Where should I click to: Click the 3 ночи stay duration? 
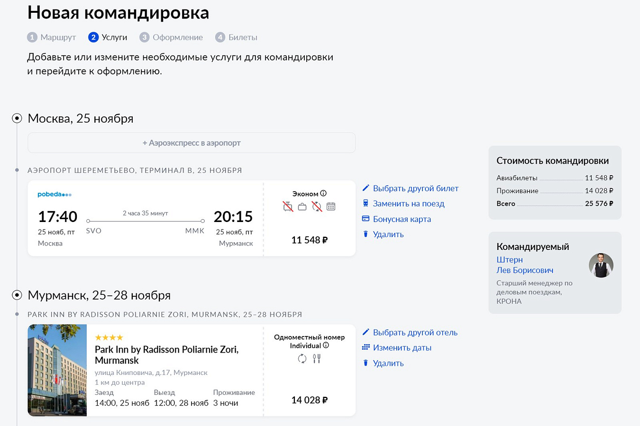pos(226,403)
